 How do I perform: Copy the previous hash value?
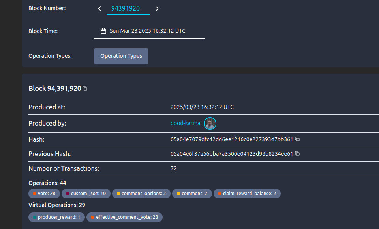(298, 154)
